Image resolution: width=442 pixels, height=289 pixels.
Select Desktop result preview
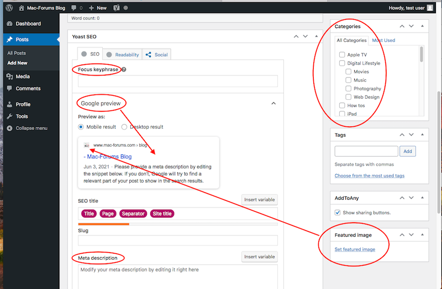click(x=124, y=127)
